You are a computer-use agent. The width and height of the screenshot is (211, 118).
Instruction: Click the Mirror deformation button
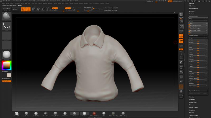point(198,21)
